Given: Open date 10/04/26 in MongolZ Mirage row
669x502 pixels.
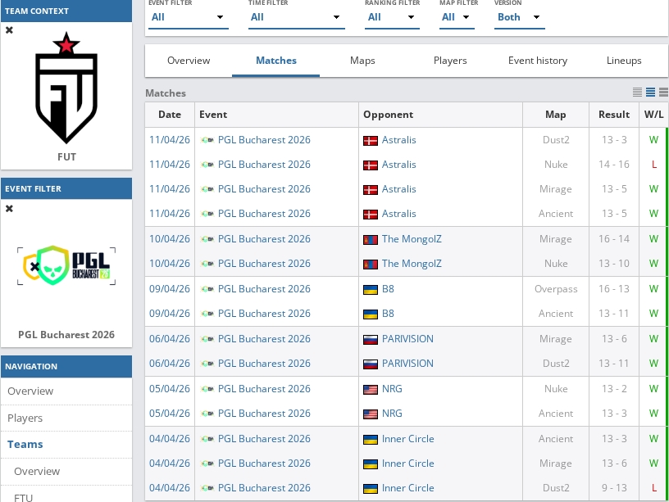Looking at the screenshot, I should [x=170, y=239].
